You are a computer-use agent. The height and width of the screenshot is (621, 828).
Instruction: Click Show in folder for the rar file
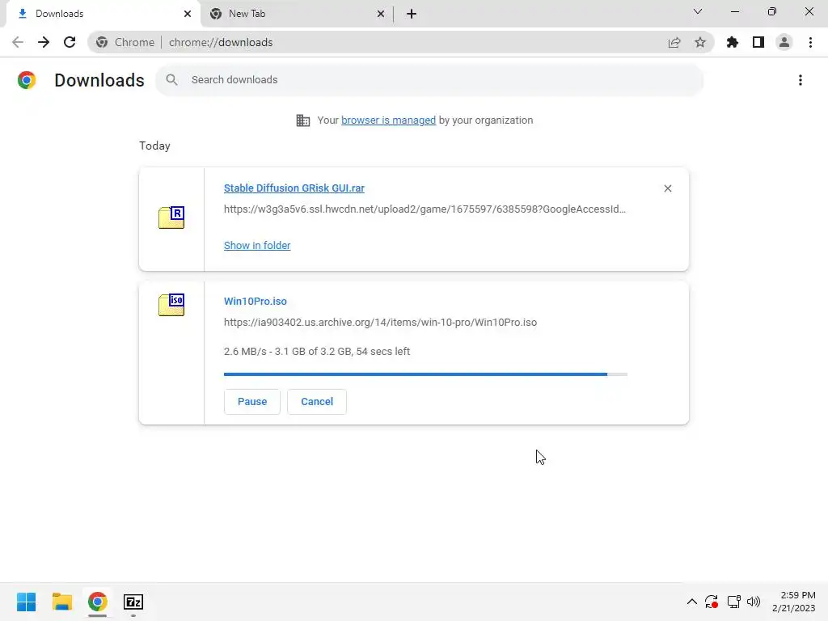pos(257,246)
